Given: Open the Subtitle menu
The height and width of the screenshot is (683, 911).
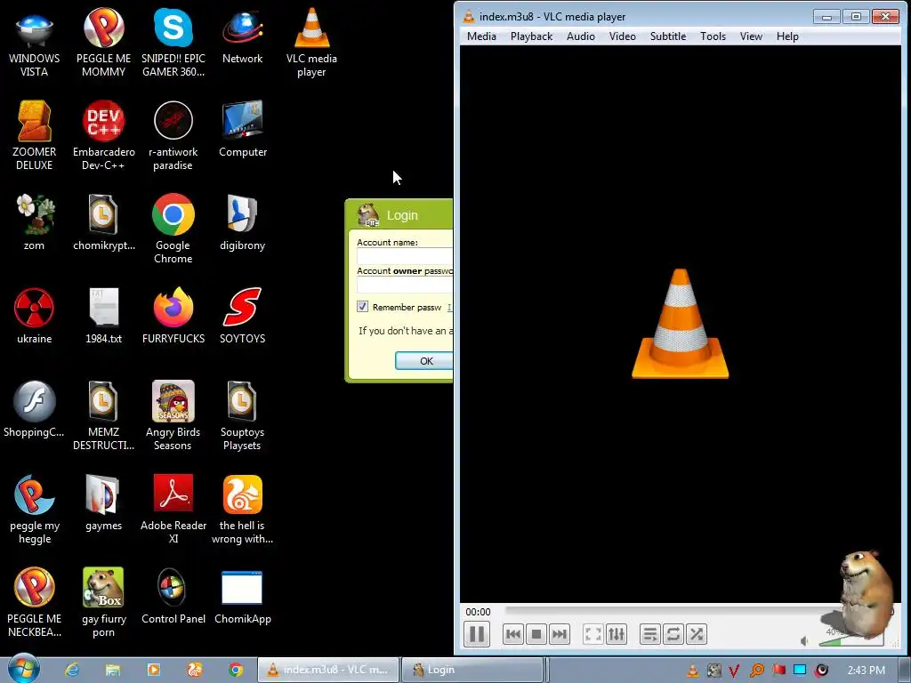Looking at the screenshot, I should (667, 36).
